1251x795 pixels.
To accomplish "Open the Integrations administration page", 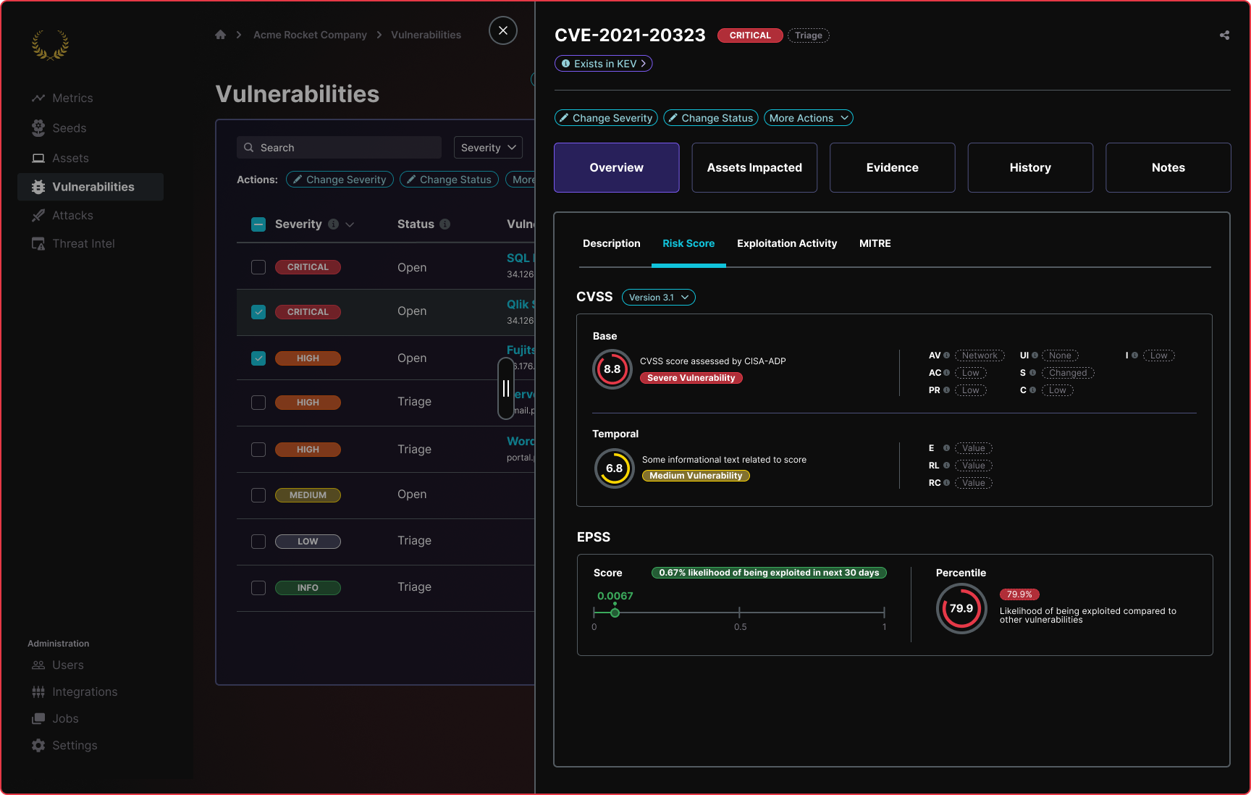I will coord(85,691).
